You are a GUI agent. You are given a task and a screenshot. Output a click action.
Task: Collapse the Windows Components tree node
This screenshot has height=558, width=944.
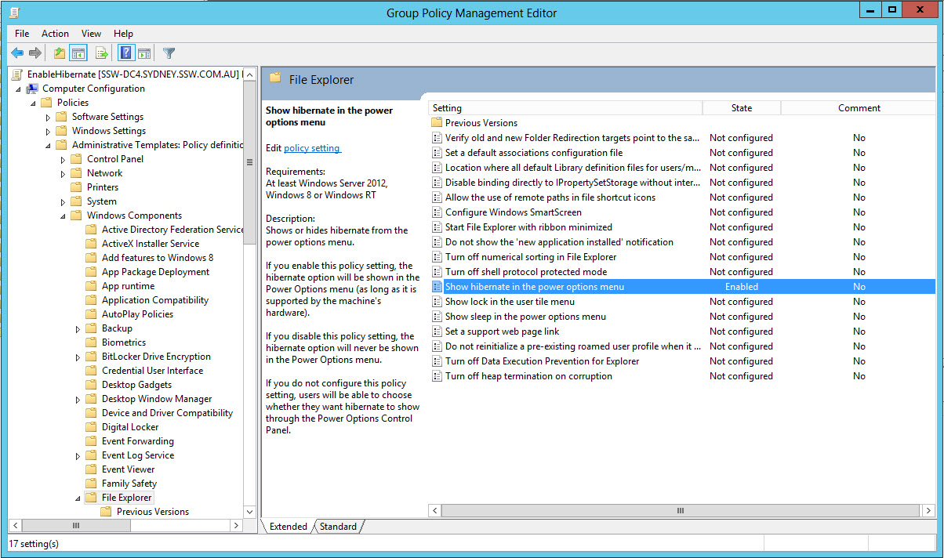(x=64, y=216)
